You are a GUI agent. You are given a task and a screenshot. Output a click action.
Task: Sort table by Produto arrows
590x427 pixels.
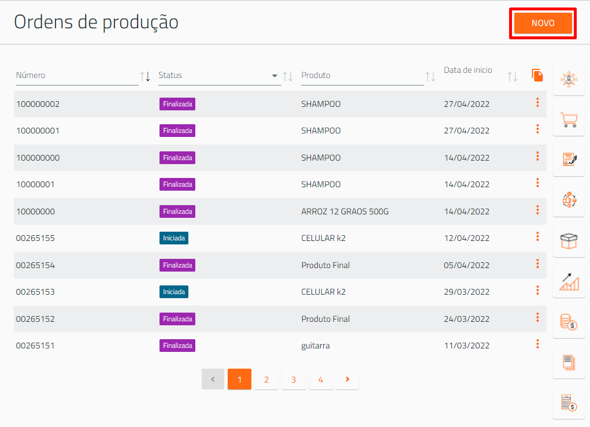click(431, 76)
